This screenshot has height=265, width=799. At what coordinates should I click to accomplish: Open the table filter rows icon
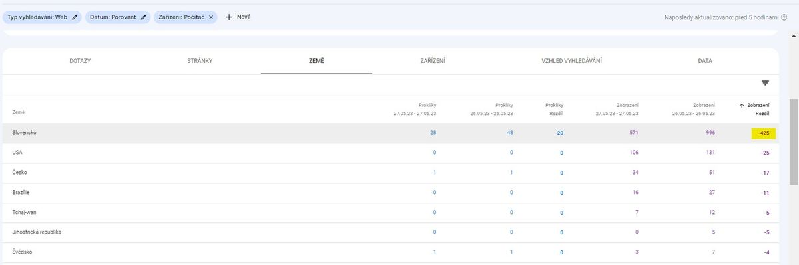[x=765, y=83]
